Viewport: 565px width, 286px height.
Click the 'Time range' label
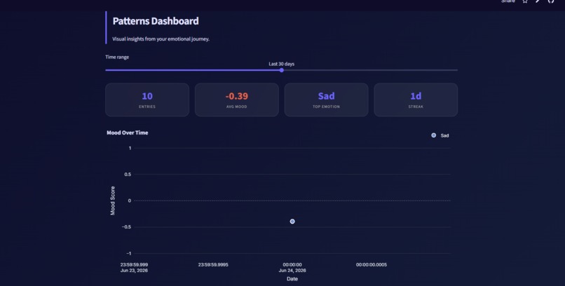[117, 57]
